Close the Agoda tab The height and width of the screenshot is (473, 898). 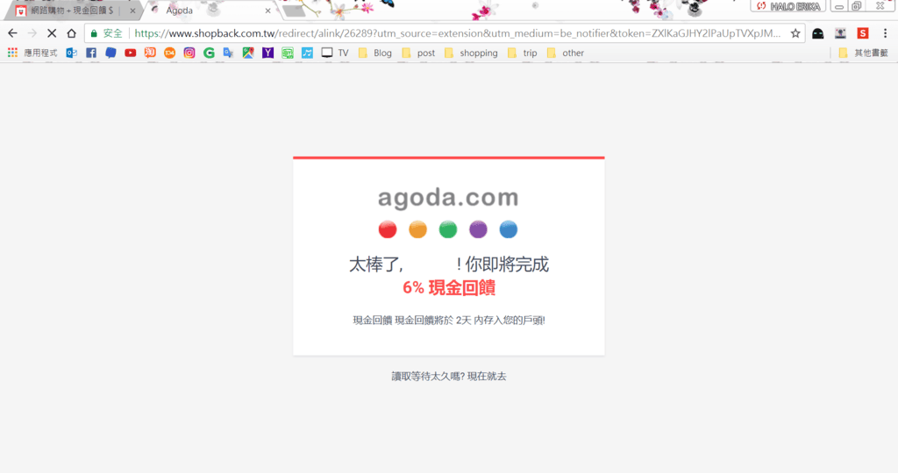pos(268,11)
